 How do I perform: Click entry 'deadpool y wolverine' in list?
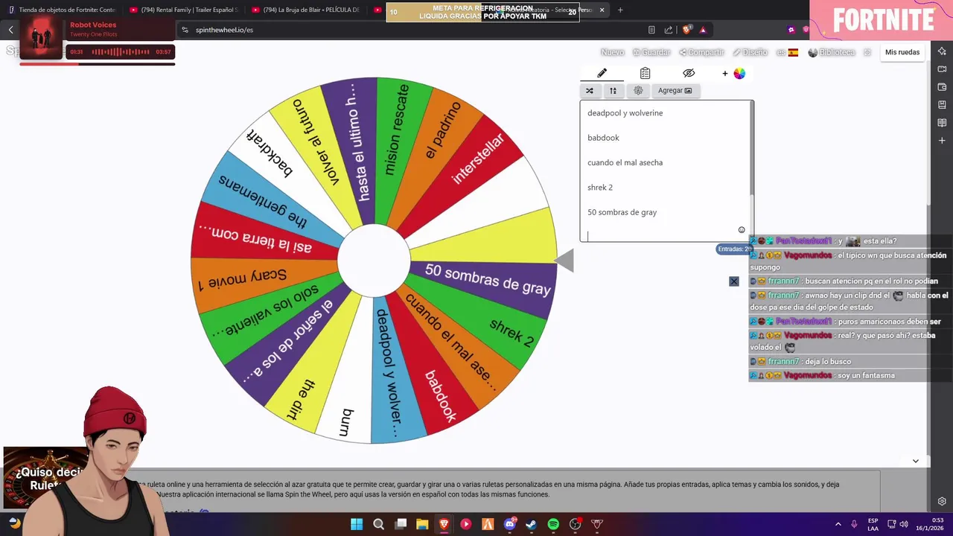tap(625, 113)
